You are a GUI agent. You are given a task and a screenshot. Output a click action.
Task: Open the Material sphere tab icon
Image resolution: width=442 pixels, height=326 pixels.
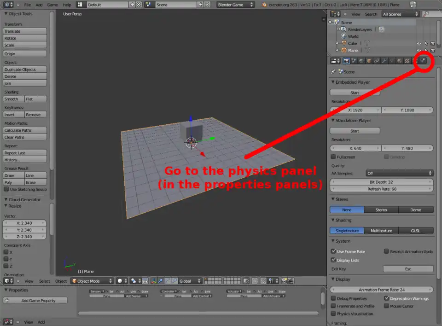click(x=400, y=61)
